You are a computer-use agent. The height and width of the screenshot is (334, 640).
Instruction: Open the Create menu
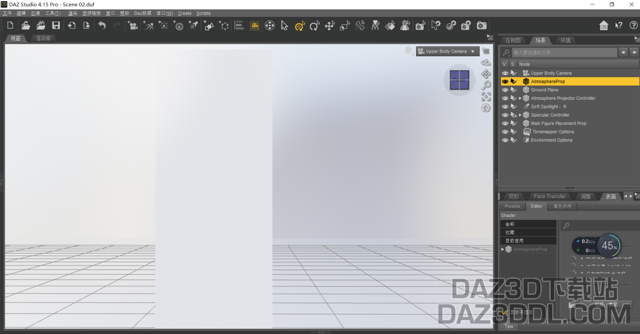[185, 13]
